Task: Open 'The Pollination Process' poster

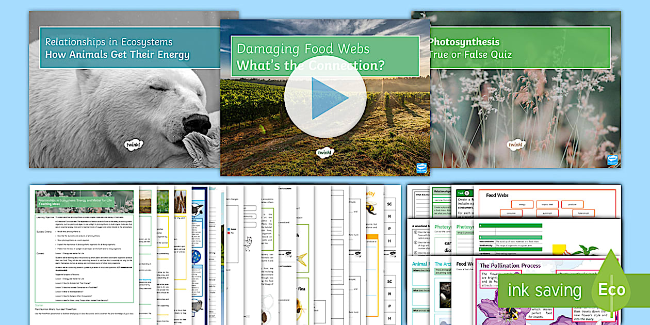Action: coord(516,265)
